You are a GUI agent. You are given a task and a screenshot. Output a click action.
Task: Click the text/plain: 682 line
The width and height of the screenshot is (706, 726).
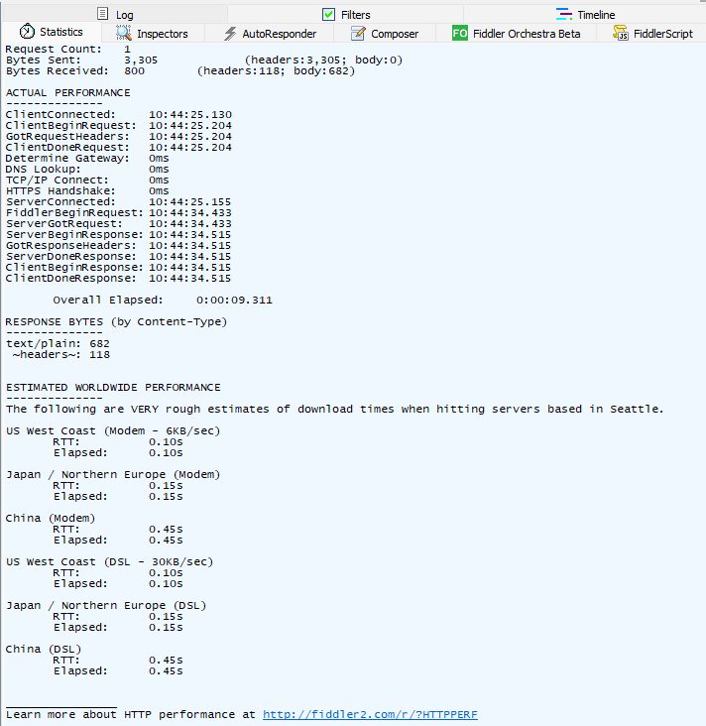click(x=58, y=343)
